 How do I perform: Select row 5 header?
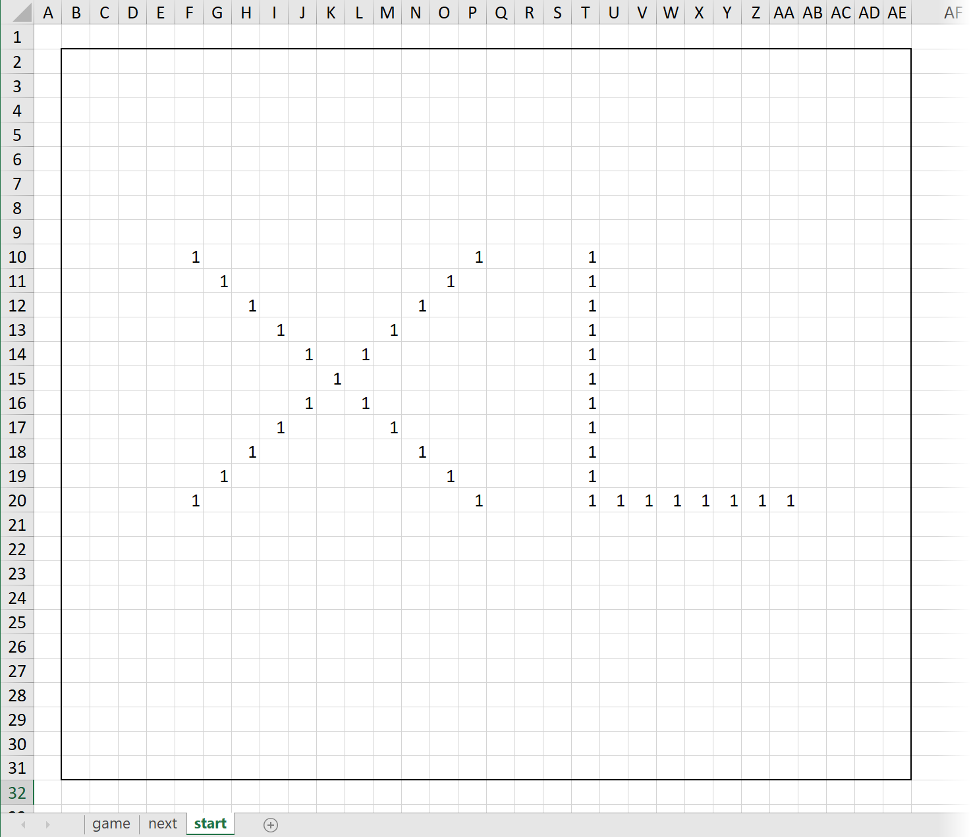[x=17, y=134]
